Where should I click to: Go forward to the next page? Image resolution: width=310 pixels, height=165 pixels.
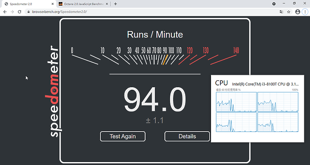[12, 12]
